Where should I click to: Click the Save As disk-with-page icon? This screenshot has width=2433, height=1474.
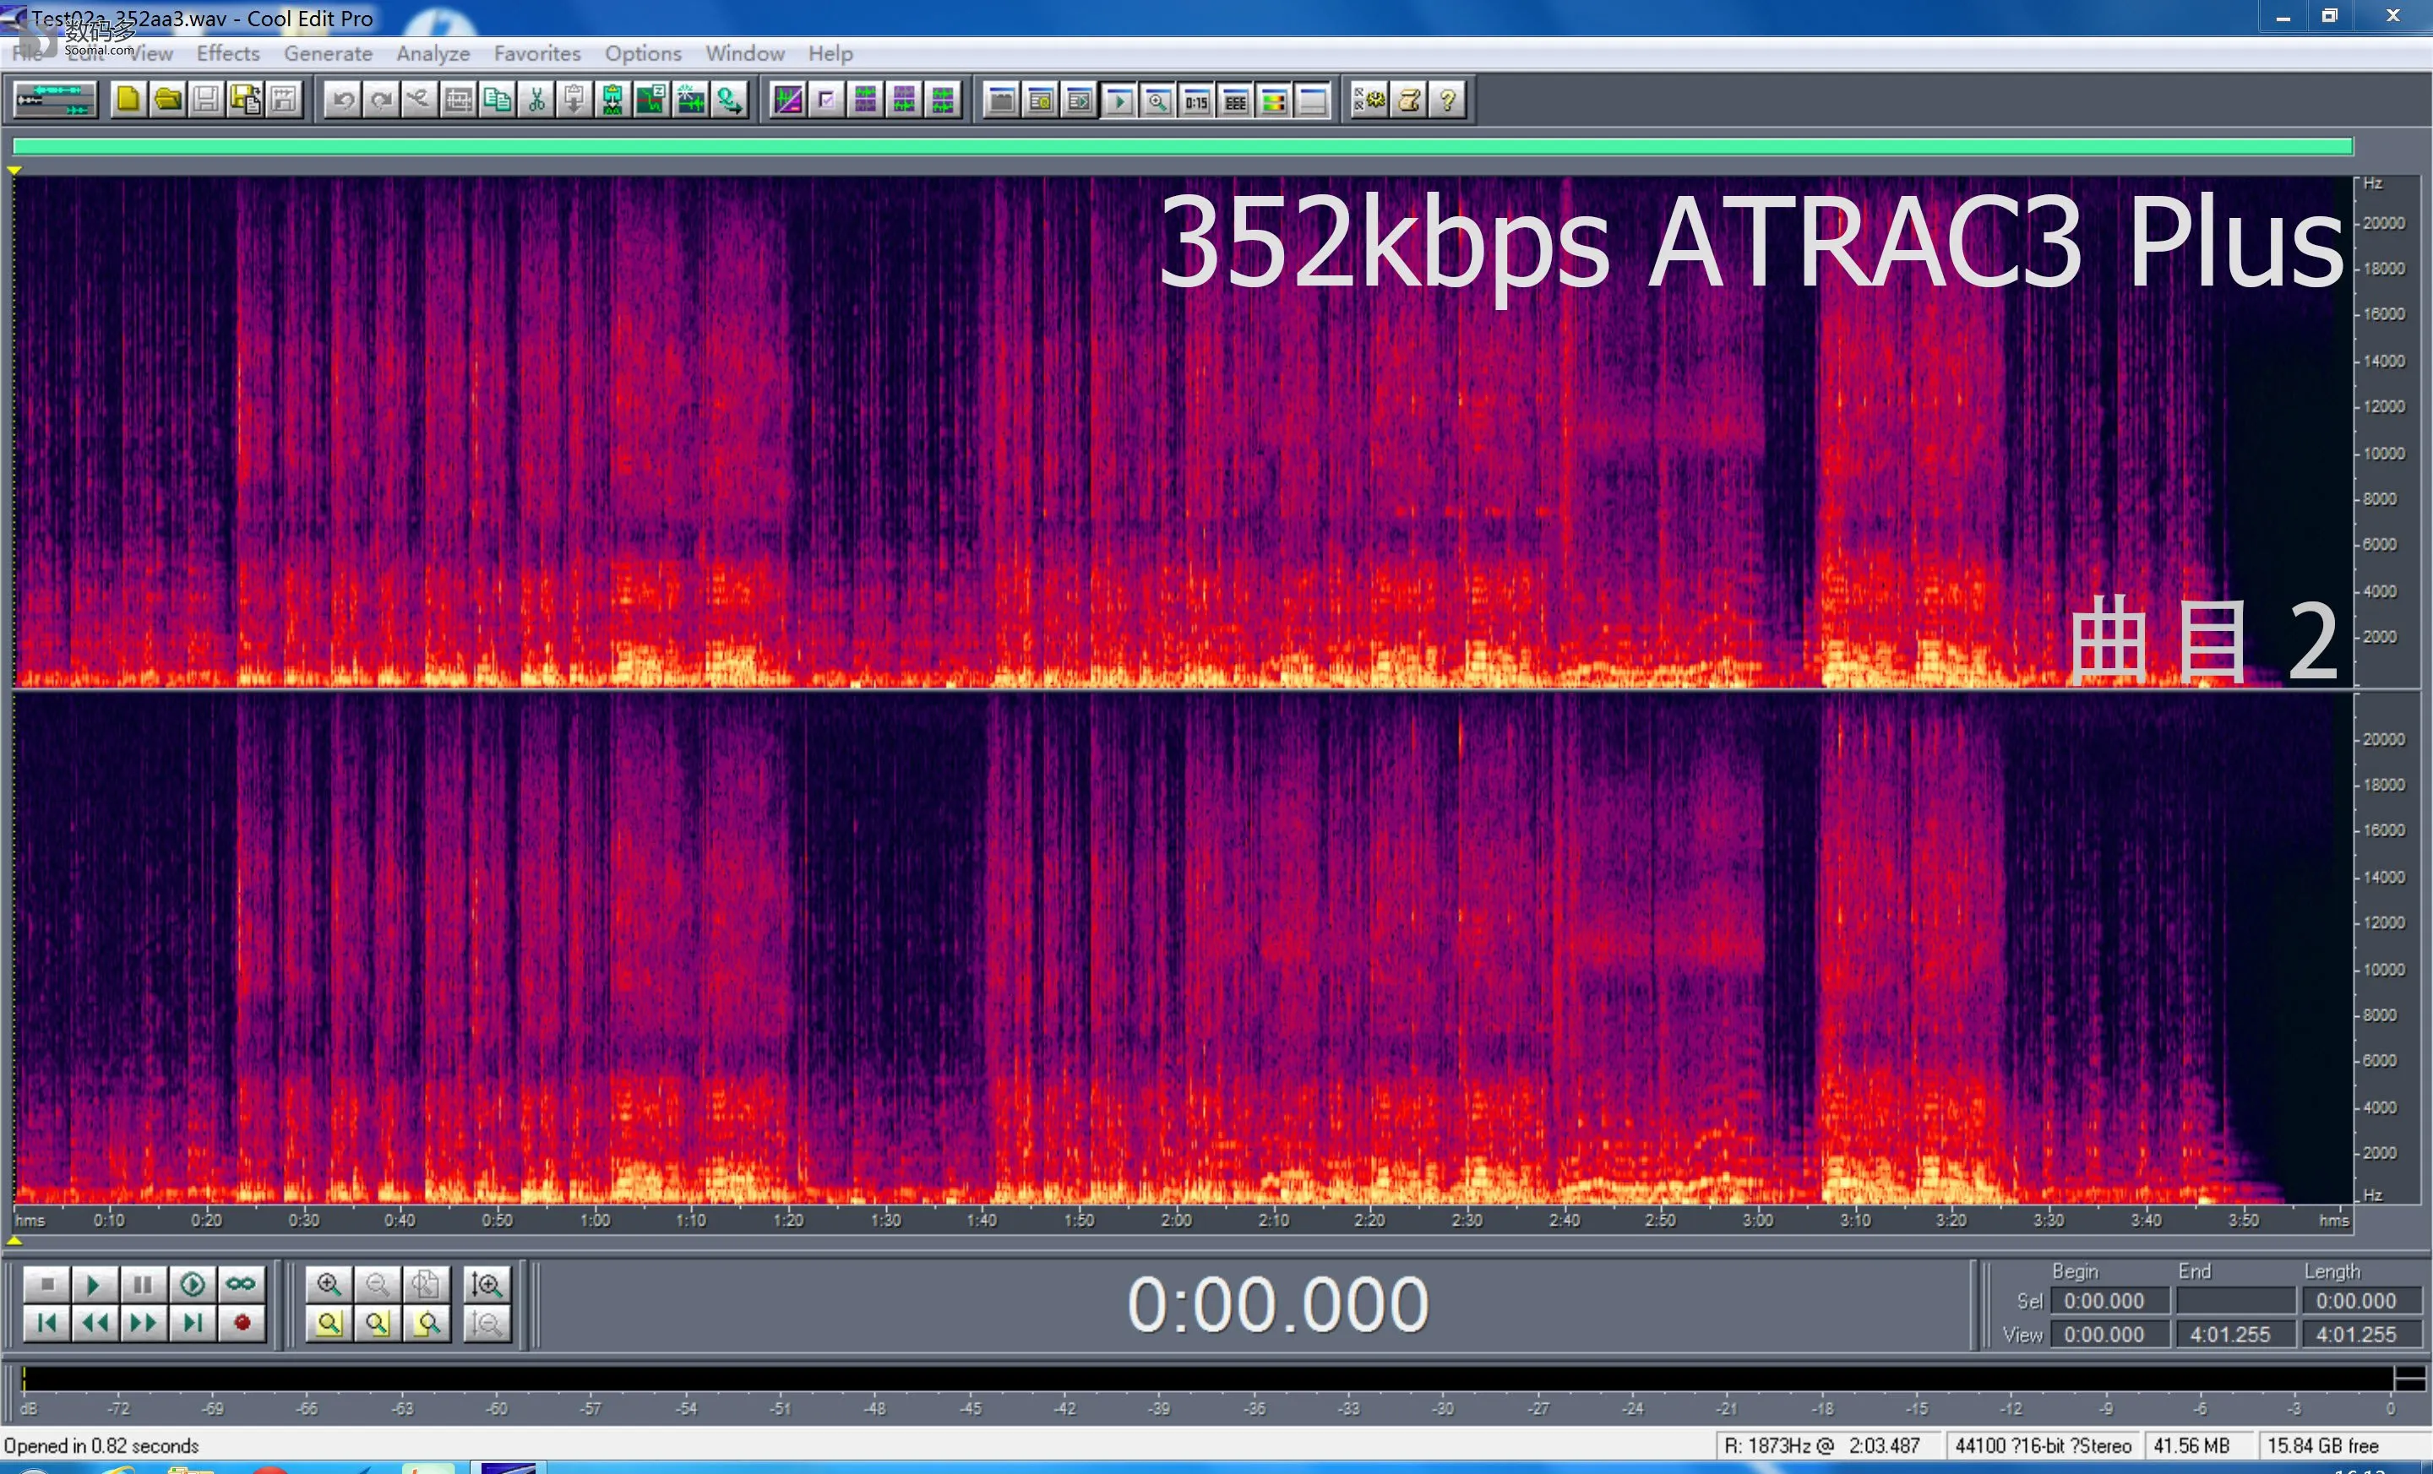click(245, 100)
